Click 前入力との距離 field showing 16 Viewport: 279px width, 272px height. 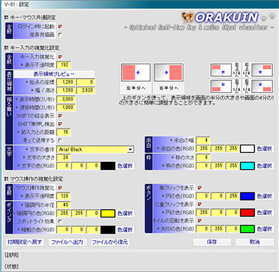pos(64,132)
